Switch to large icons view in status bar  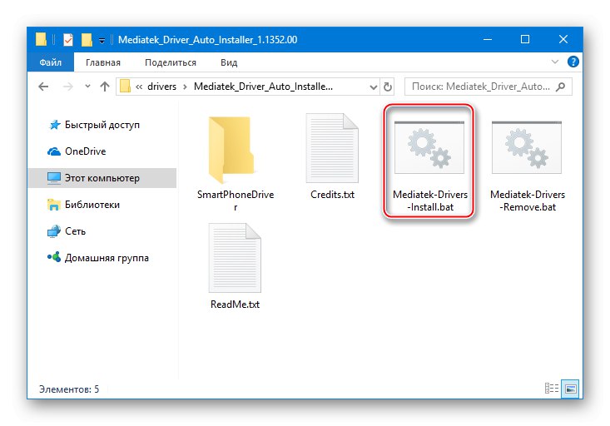pyautogui.click(x=570, y=389)
